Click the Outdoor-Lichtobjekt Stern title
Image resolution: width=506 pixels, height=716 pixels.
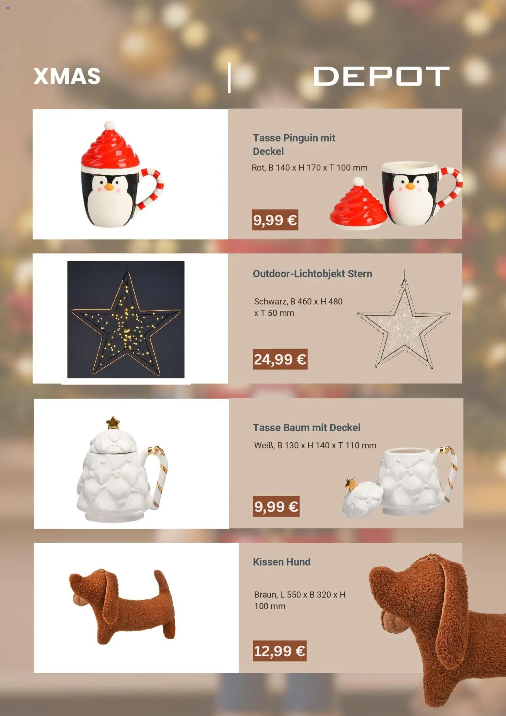click(312, 274)
